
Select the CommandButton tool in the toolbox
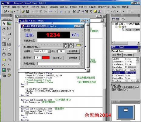(x=9, y=34)
